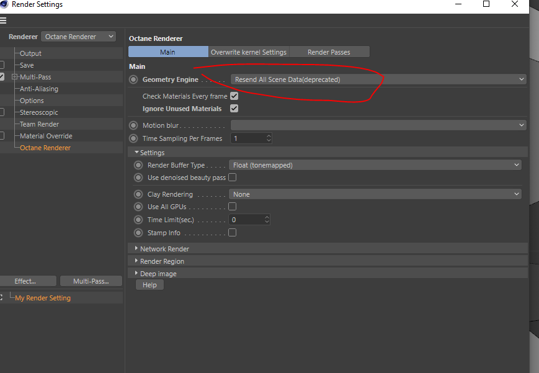Image resolution: width=539 pixels, height=373 pixels.
Task: Switch to the Main tab
Action: click(x=168, y=52)
